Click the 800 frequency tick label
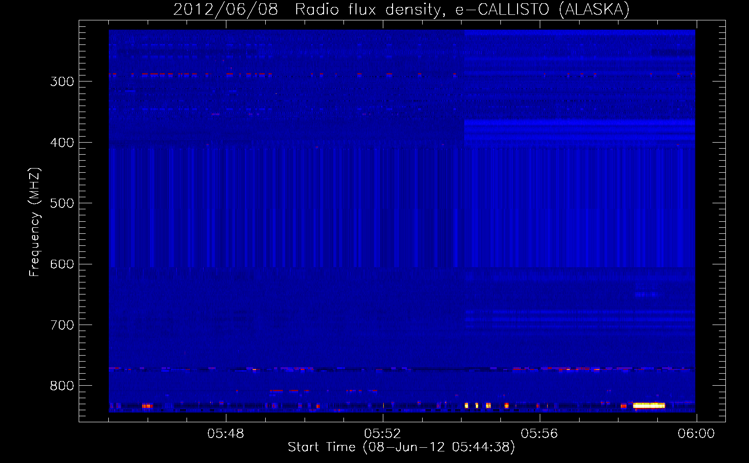Image resolution: width=749 pixels, height=463 pixels. pos(62,386)
